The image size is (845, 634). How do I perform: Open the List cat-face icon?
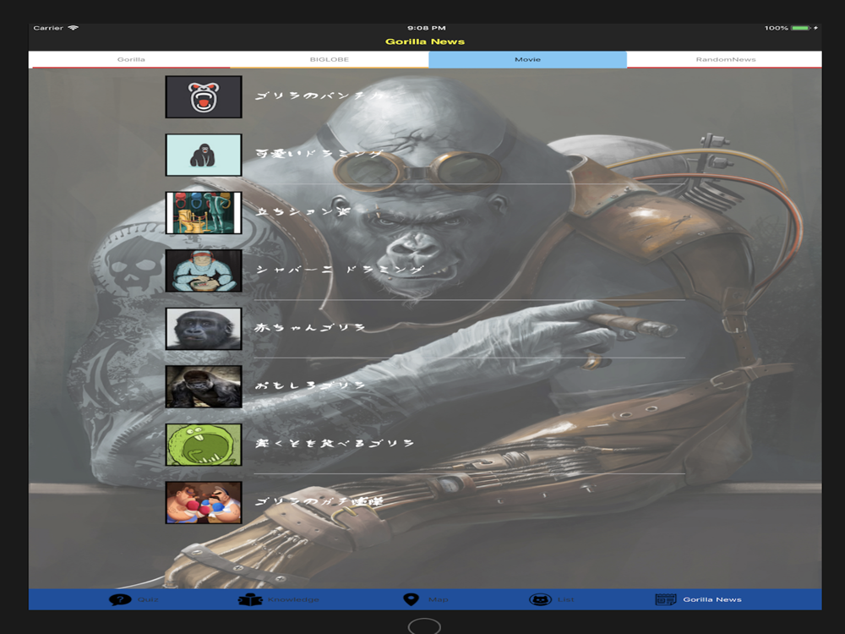pos(540,599)
